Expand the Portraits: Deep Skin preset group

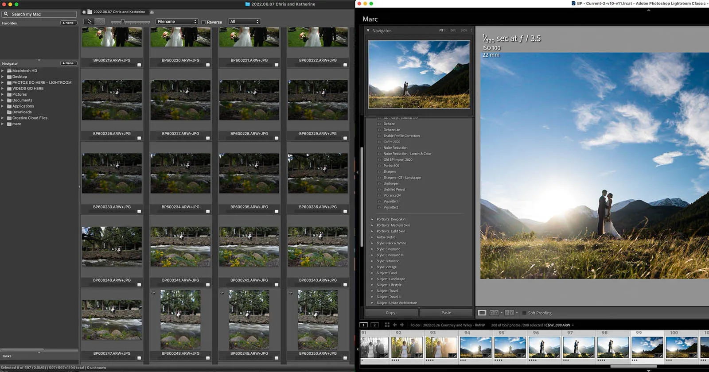(372, 219)
